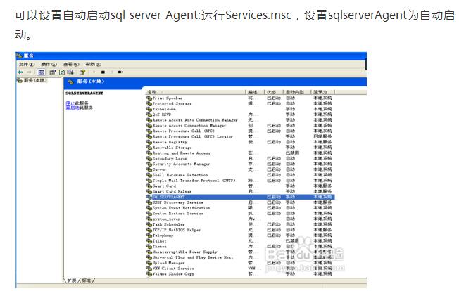The width and height of the screenshot is (459, 291).
Task: Sort by the 启动类型 column header
Action: (294, 92)
